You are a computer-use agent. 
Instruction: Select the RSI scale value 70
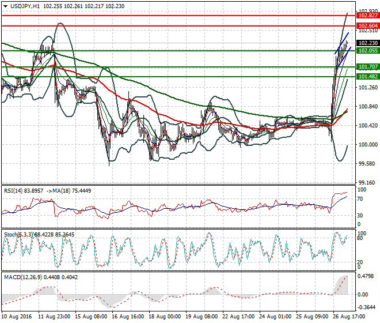point(360,199)
